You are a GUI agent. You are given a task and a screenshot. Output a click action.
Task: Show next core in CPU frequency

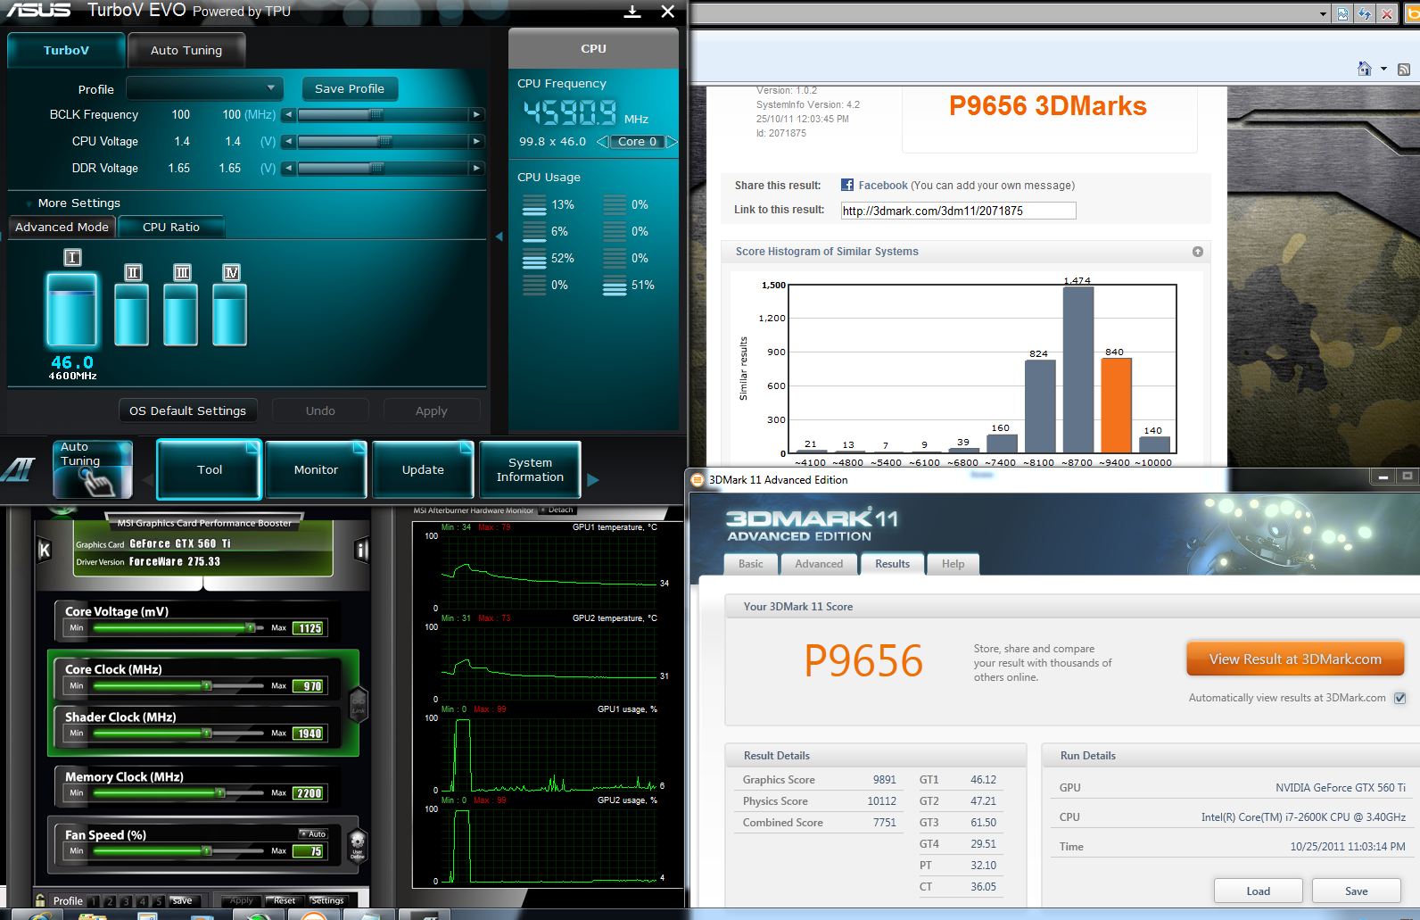(671, 142)
